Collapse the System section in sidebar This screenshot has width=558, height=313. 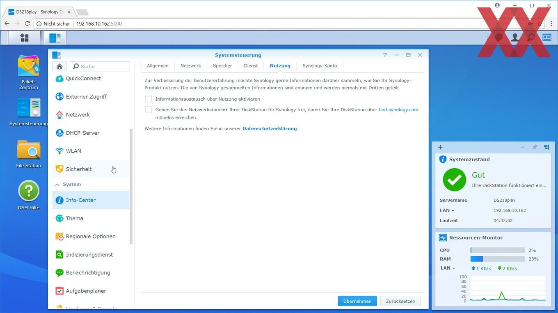click(57, 185)
